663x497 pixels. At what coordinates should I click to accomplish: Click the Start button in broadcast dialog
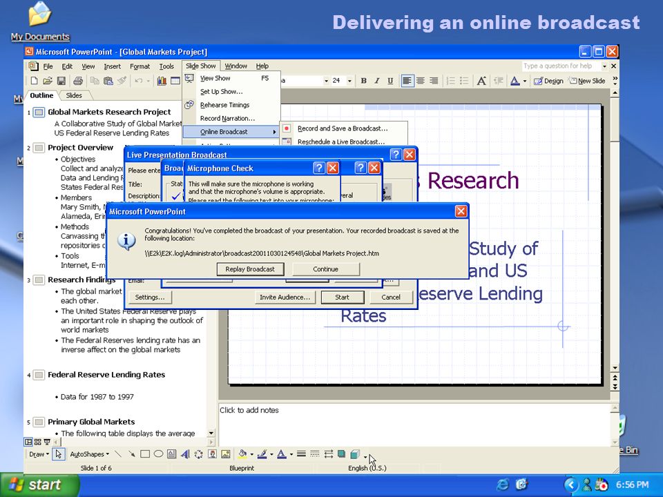point(342,298)
